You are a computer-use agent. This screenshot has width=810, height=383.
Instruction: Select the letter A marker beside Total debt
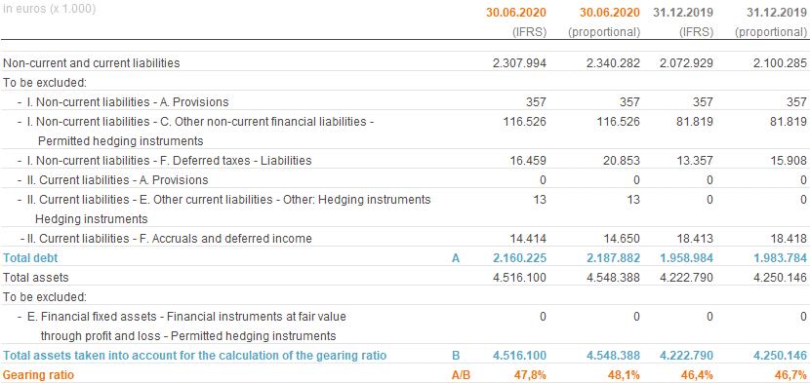coord(456,257)
